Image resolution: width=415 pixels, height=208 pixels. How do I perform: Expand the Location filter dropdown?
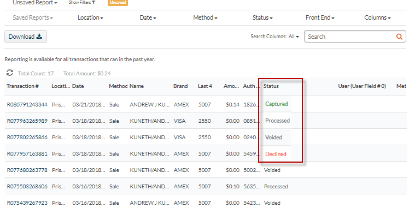click(x=90, y=17)
